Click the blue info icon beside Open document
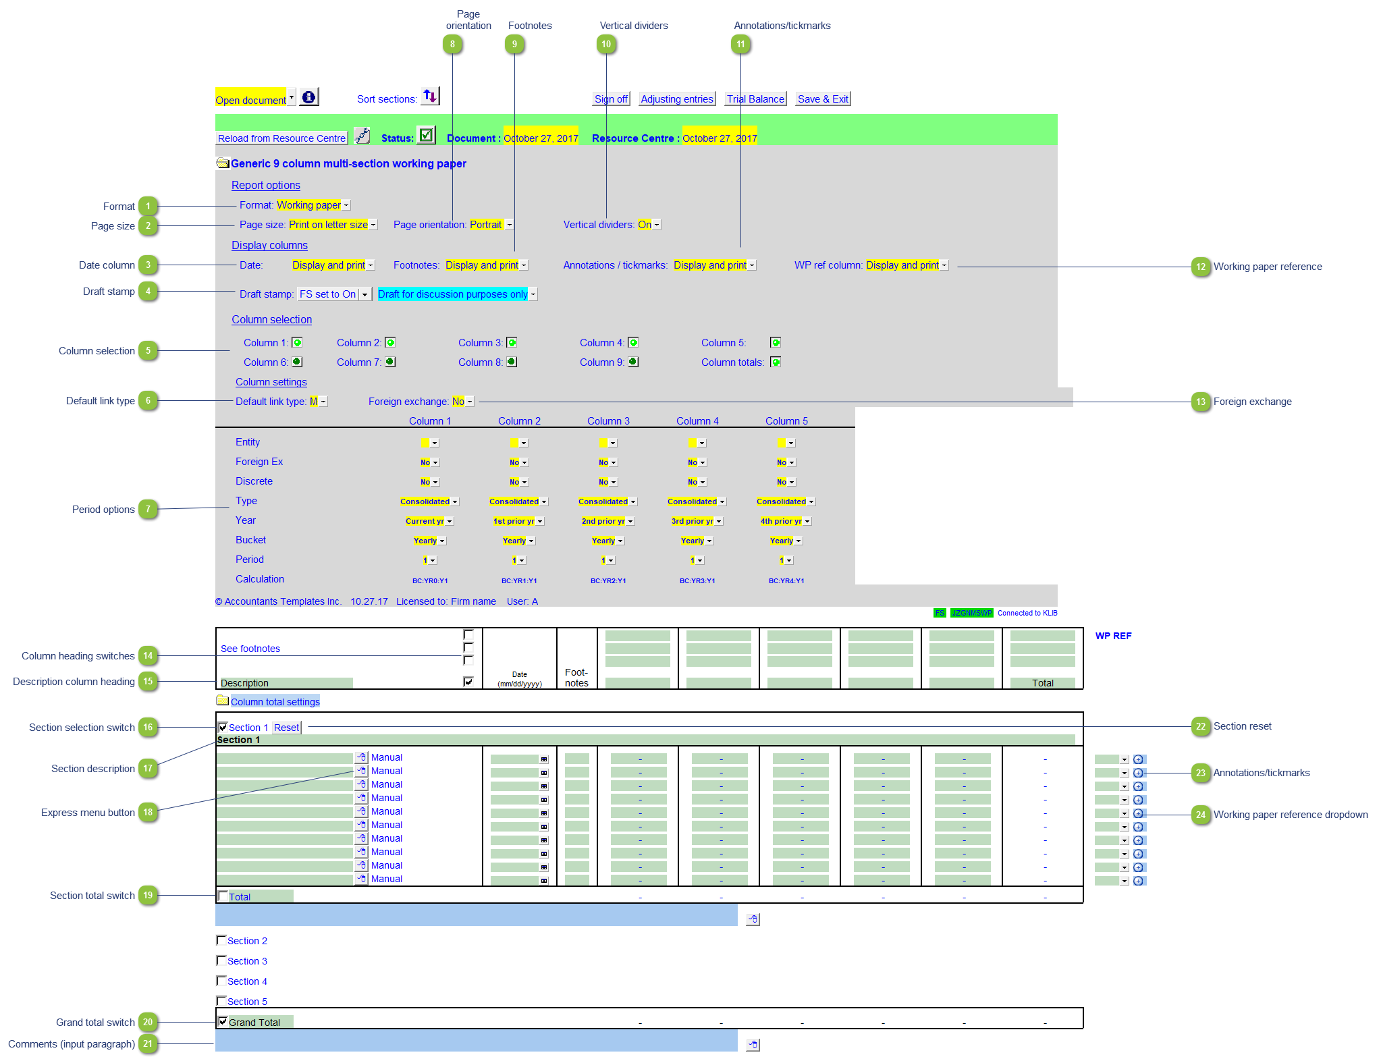Screen dimensions: 1379x1061 point(309,97)
